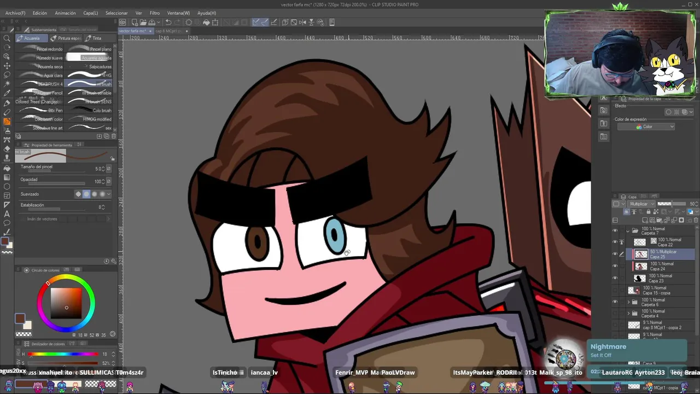Select the Lasso selection tool

7,74
